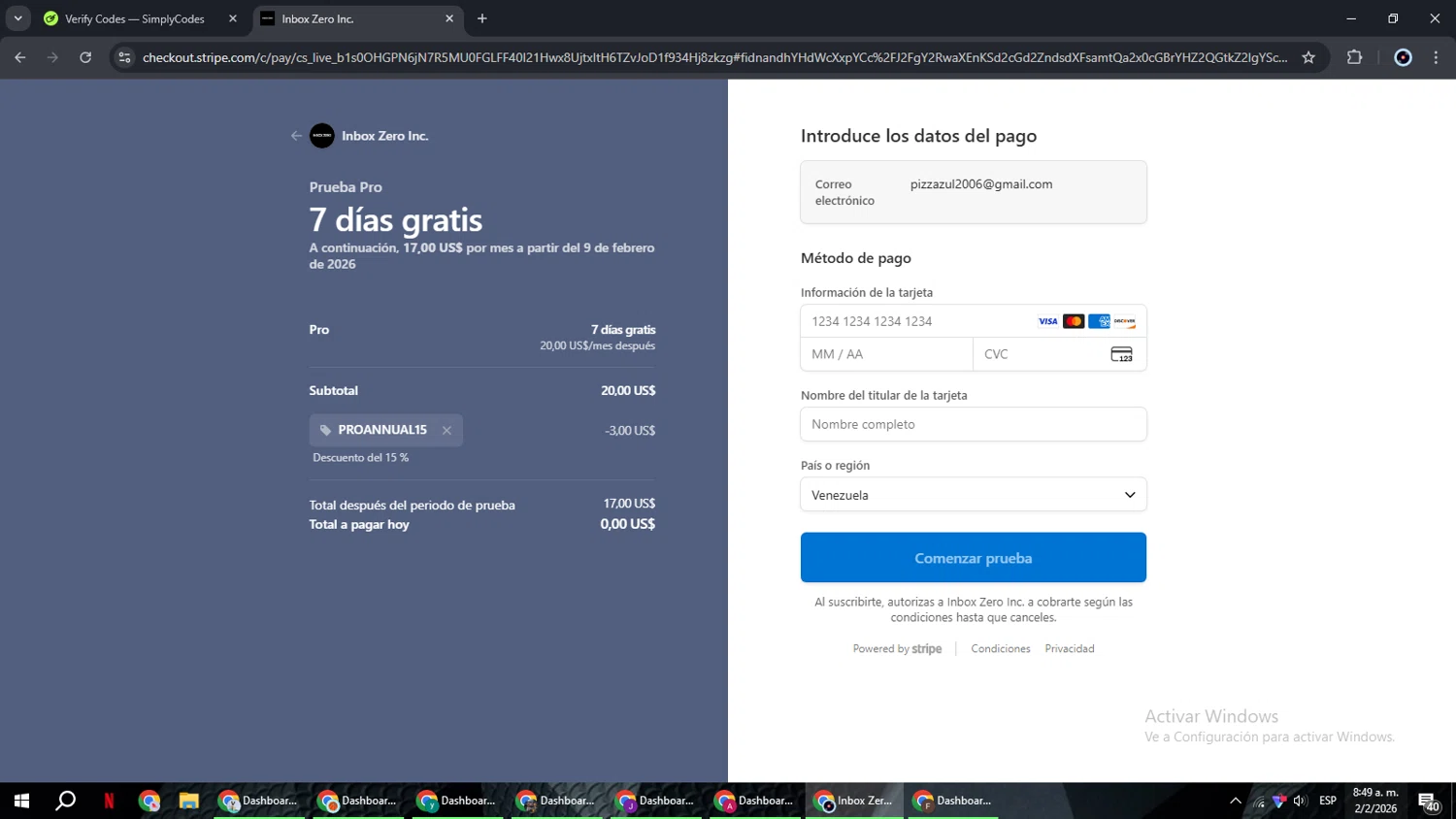
Task: Click the browser address bar URL
Action: 715,57
